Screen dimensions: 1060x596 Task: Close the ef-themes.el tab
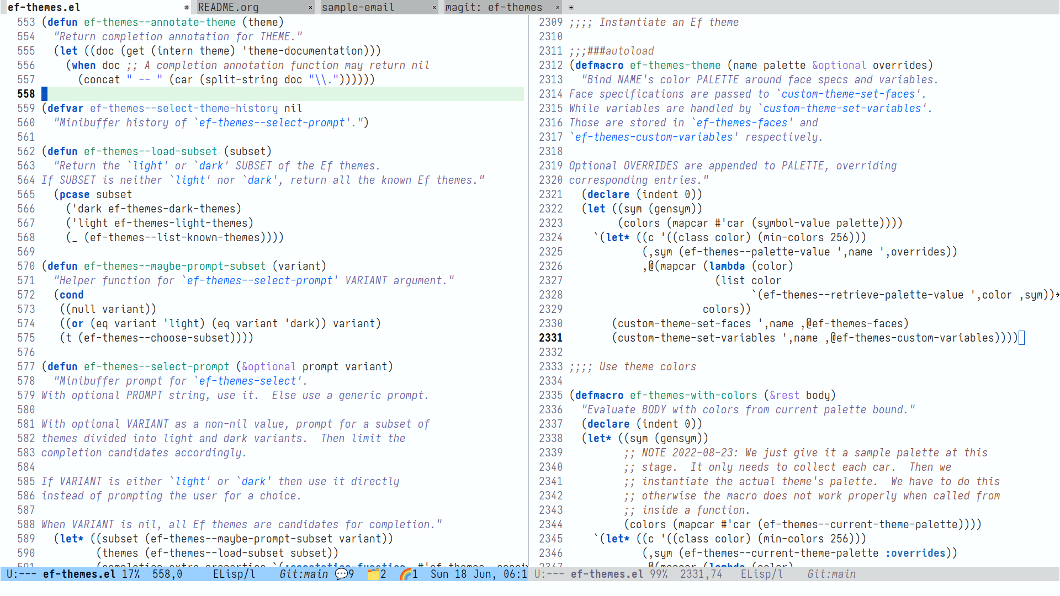(187, 7)
